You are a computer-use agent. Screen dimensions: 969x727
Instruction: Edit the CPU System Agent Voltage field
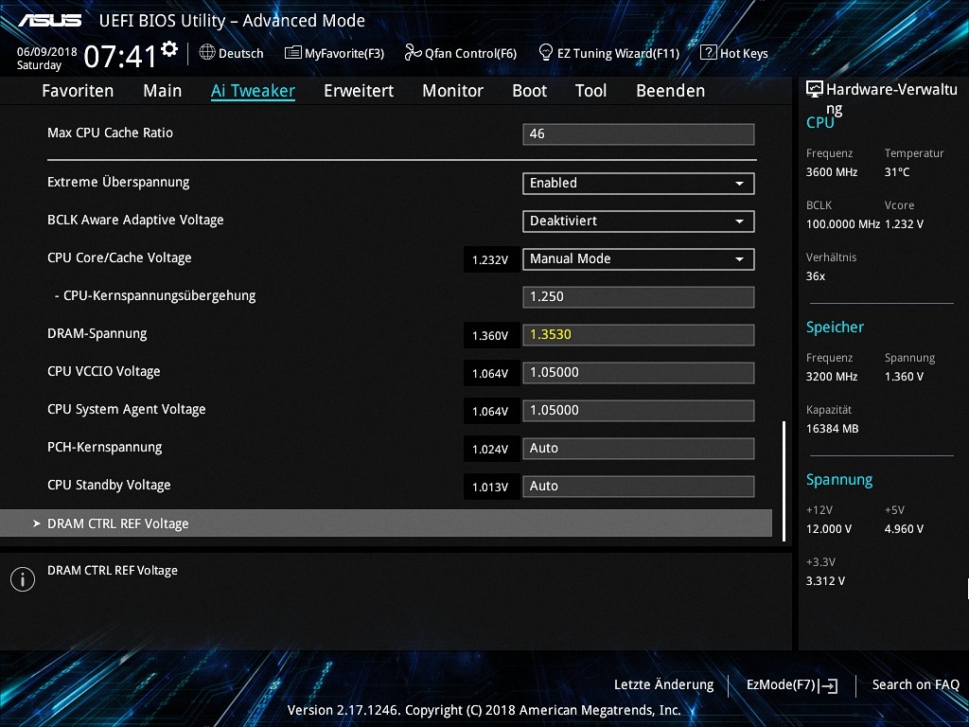(x=639, y=411)
